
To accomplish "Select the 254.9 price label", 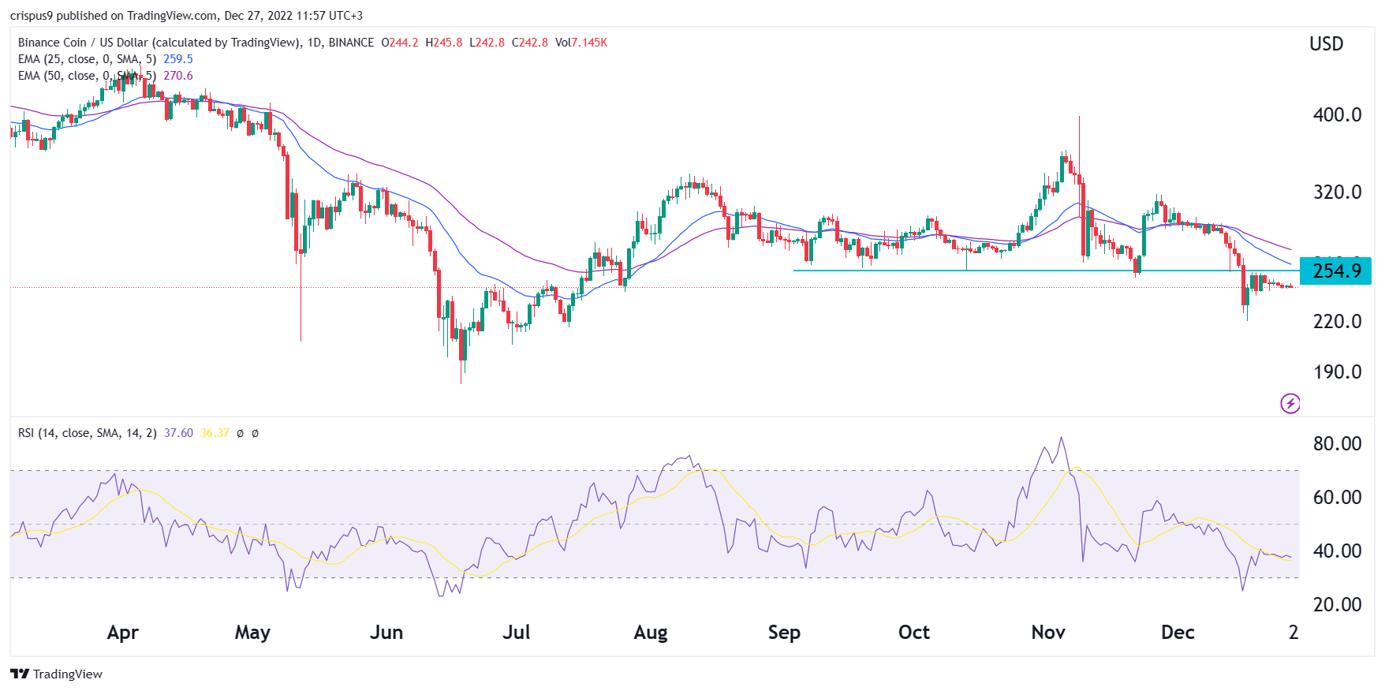I will pos(1335,271).
